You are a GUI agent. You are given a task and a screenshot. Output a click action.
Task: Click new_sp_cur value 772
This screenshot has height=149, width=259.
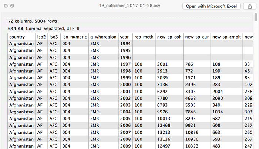[189, 71]
